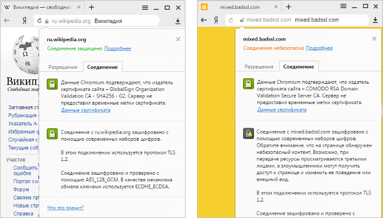Open Данные сертификата in the mixed.badssl.com popup

click(x=282, y=110)
